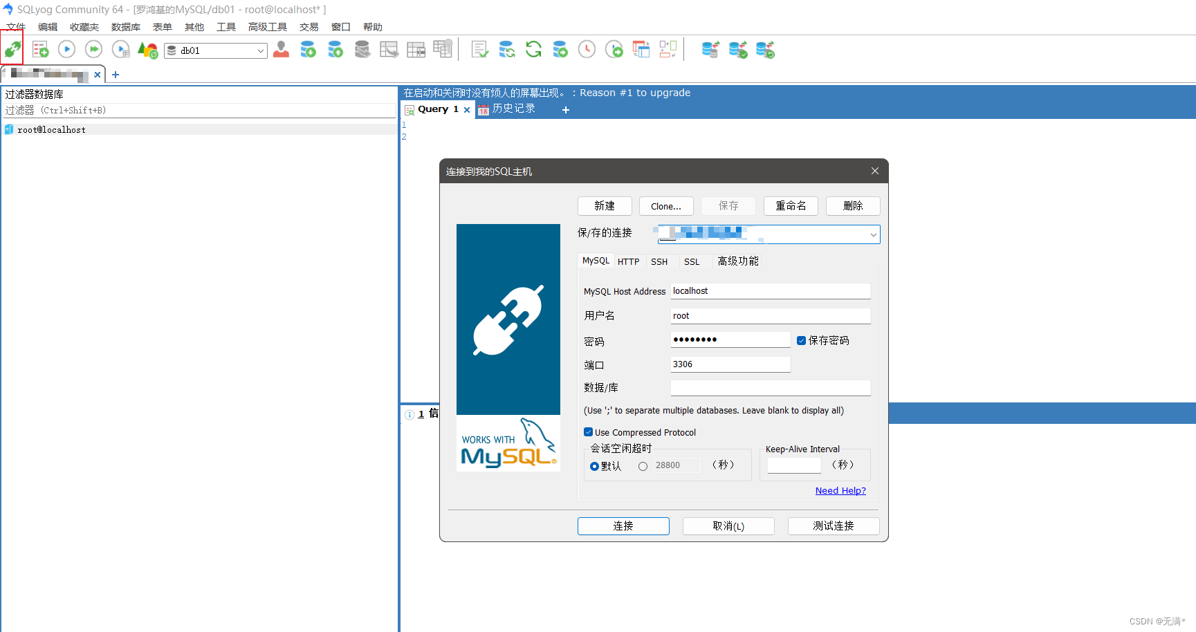1196x632 pixels.
Task: Open the 高级工具 menu
Action: (x=268, y=27)
